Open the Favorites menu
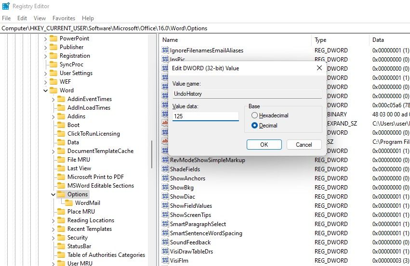 click(x=64, y=18)
